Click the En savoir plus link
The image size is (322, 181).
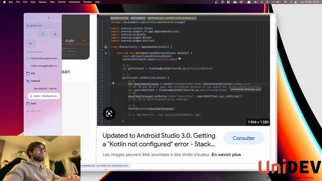point(226,154)
